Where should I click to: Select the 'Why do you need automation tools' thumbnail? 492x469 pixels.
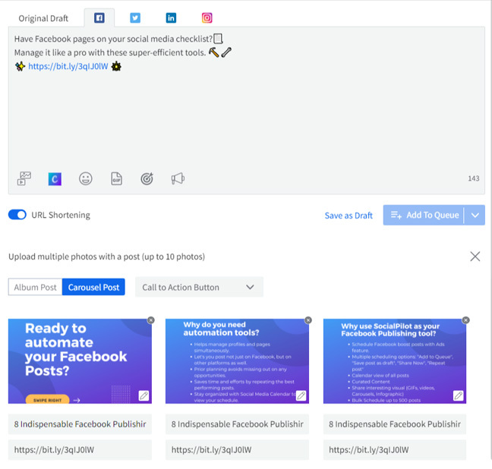237,361
